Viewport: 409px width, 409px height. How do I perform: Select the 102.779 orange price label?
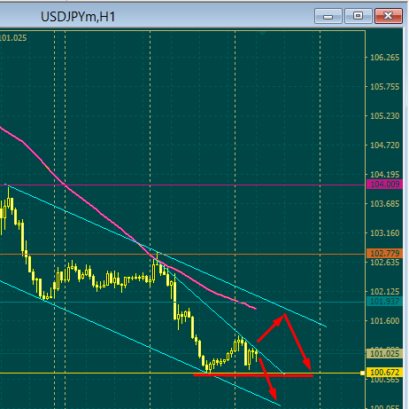click(384, 254)
